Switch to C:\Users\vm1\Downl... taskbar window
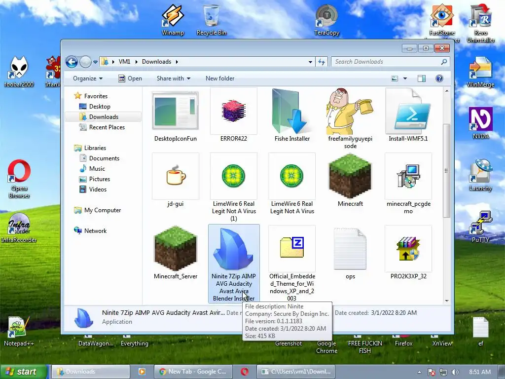 [x=296, y=372]
